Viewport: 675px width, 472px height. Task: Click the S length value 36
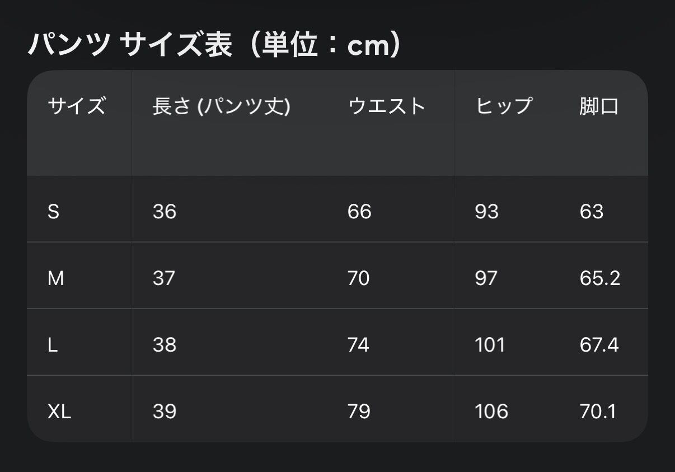click(164, 212)
